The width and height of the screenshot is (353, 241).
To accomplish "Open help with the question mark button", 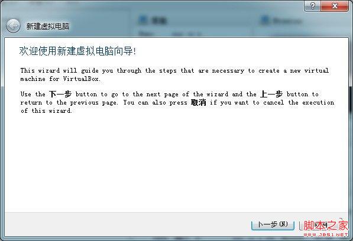I will tap(312, 6).
